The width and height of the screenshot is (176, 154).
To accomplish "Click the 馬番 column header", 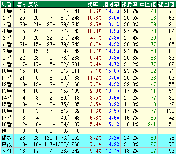I will (7, 4).
